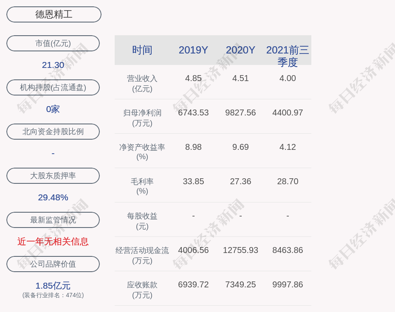
Task: Select the 应收账款 value 9997.86
Action: pyautogui.click(x=288, y=284)
